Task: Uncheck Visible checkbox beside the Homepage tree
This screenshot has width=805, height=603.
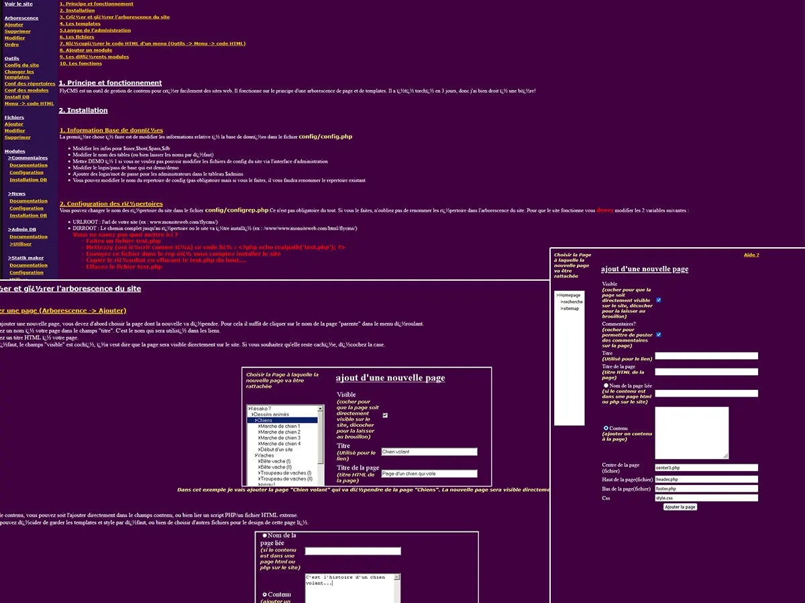Action: pos(658,299)
